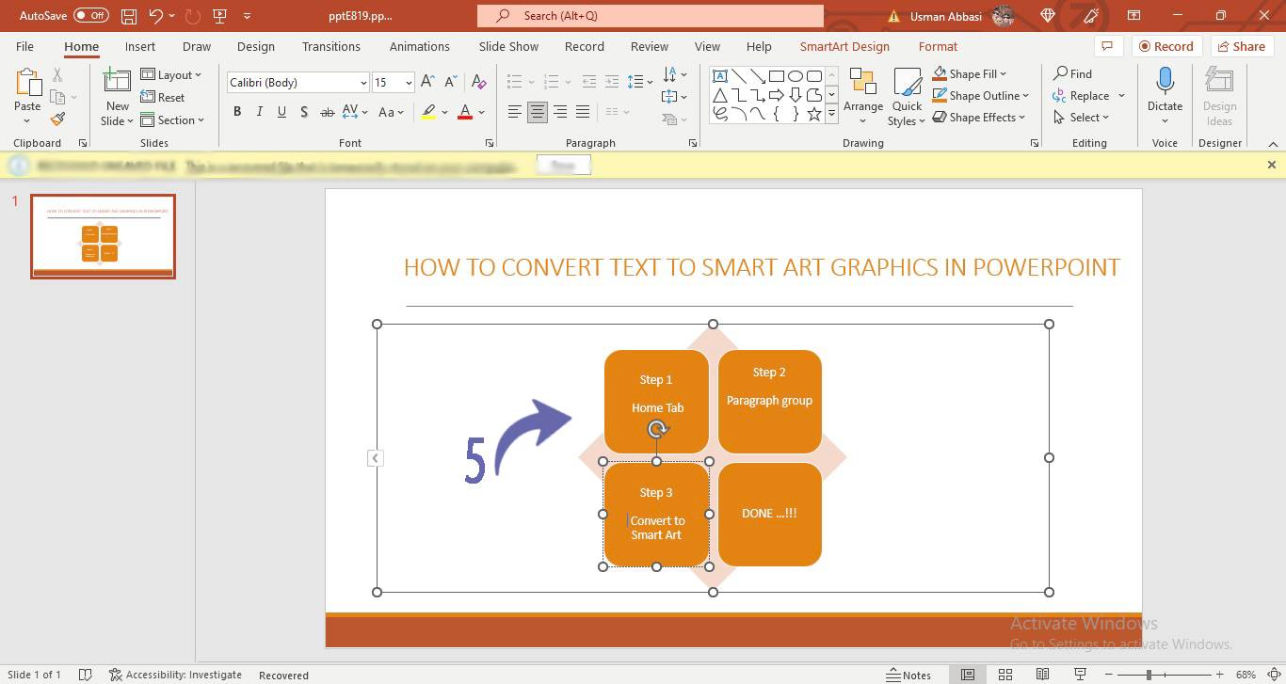Screen dimensions: 1286x684
Task: Click the Save icon in title bar
Action: pyautogui.click(x=129, y=16)
